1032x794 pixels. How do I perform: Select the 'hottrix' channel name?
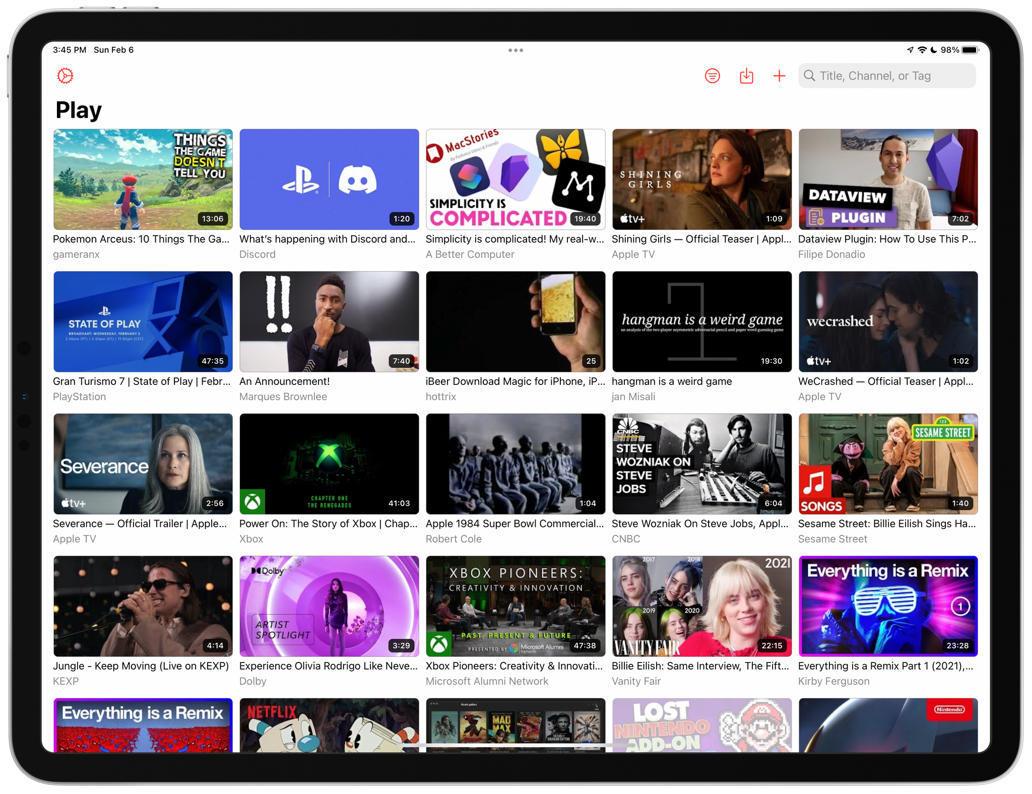[440, 396]
